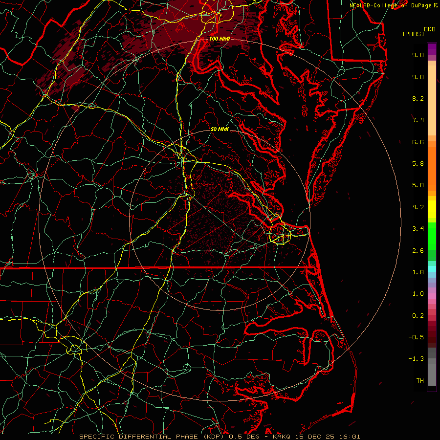Click the 100 NMI range ring label
Viewport: 440px width, 440px height.
point(220,39)
